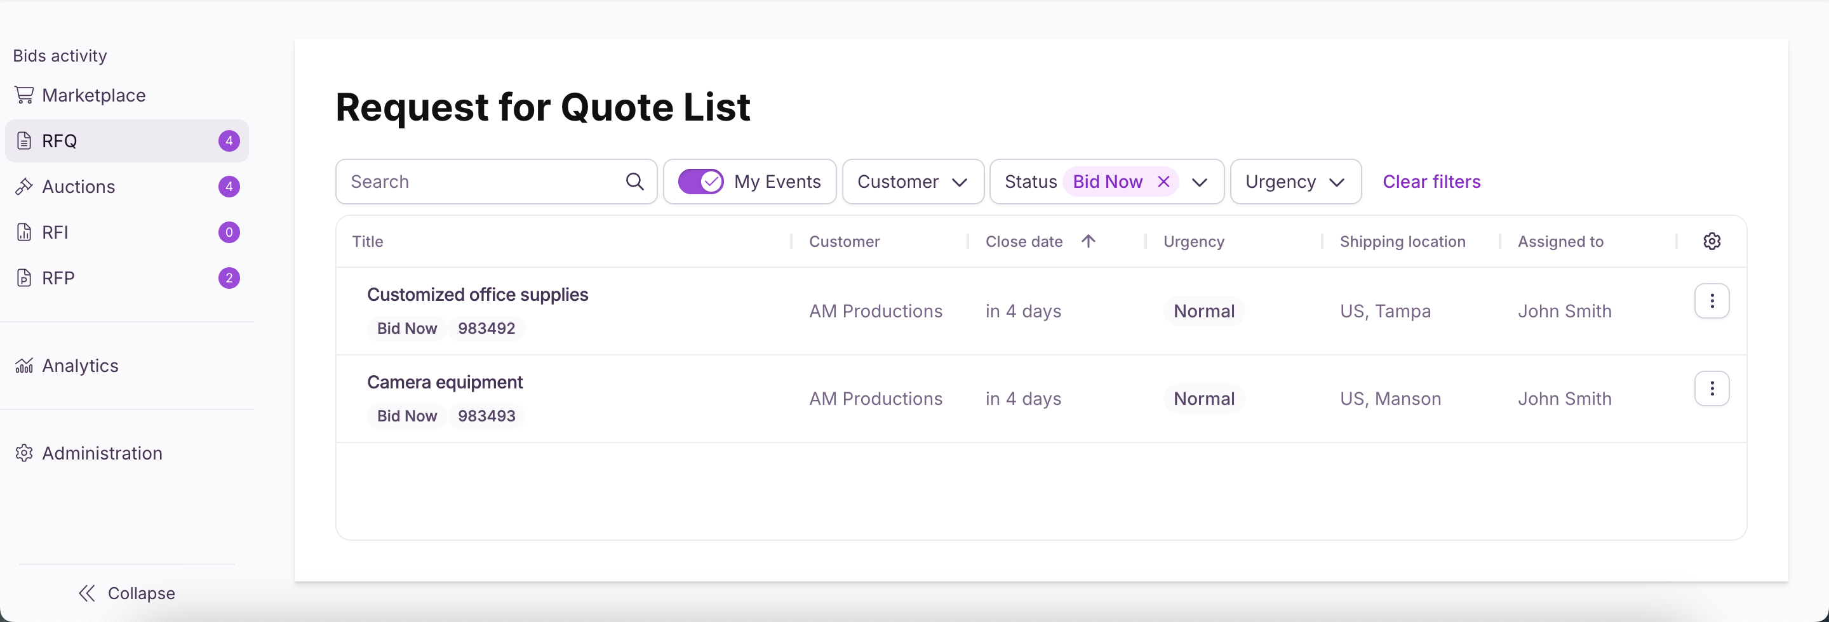Click the RFQ document icon

24,140
